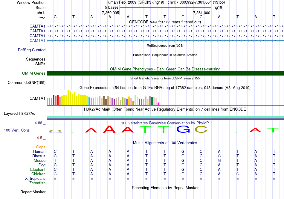This screenshot has height=199, width=284.
Task: Click the Dog species row label
Action: point(42,165)
